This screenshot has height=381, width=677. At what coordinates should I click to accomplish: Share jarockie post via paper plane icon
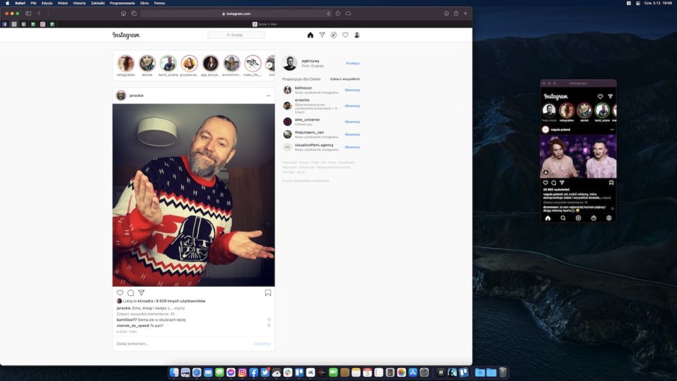point(141,292)
